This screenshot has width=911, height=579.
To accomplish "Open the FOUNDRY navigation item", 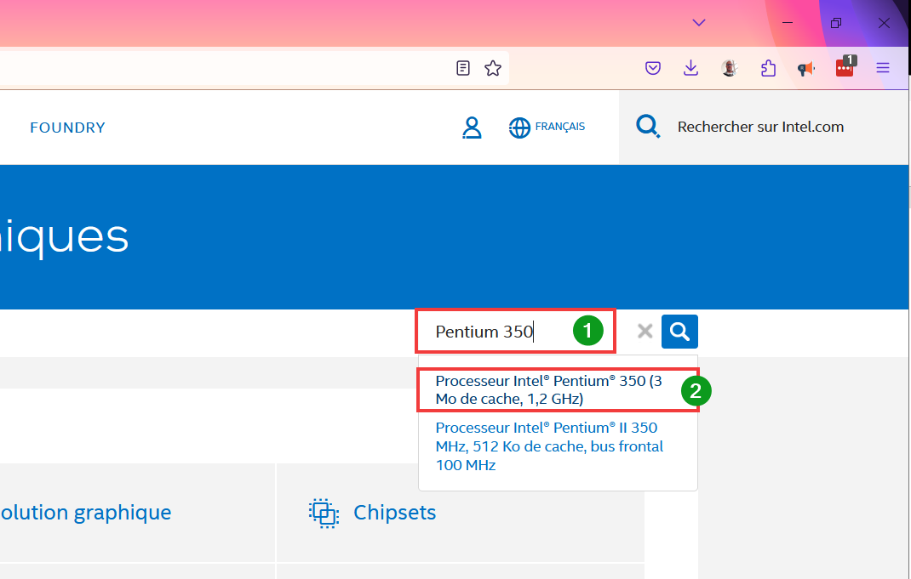I will pyautogui.click(x=68, y=128).
